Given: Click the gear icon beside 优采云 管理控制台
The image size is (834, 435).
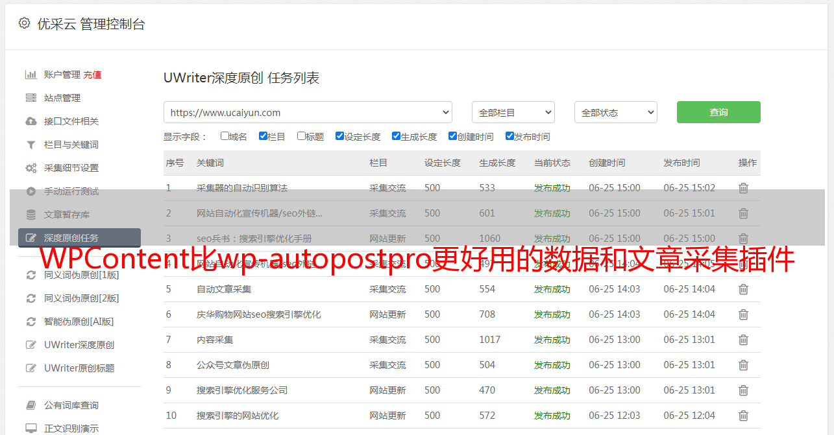Looking at the screenshot, I should [x=24, y=23].
